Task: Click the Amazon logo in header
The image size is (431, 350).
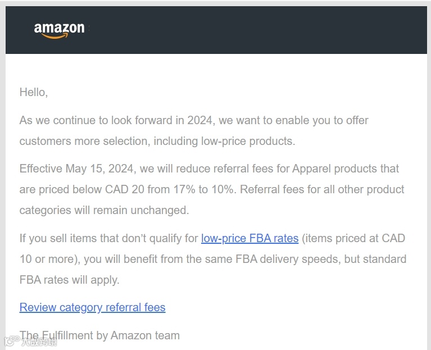Action: click(59, 30)
